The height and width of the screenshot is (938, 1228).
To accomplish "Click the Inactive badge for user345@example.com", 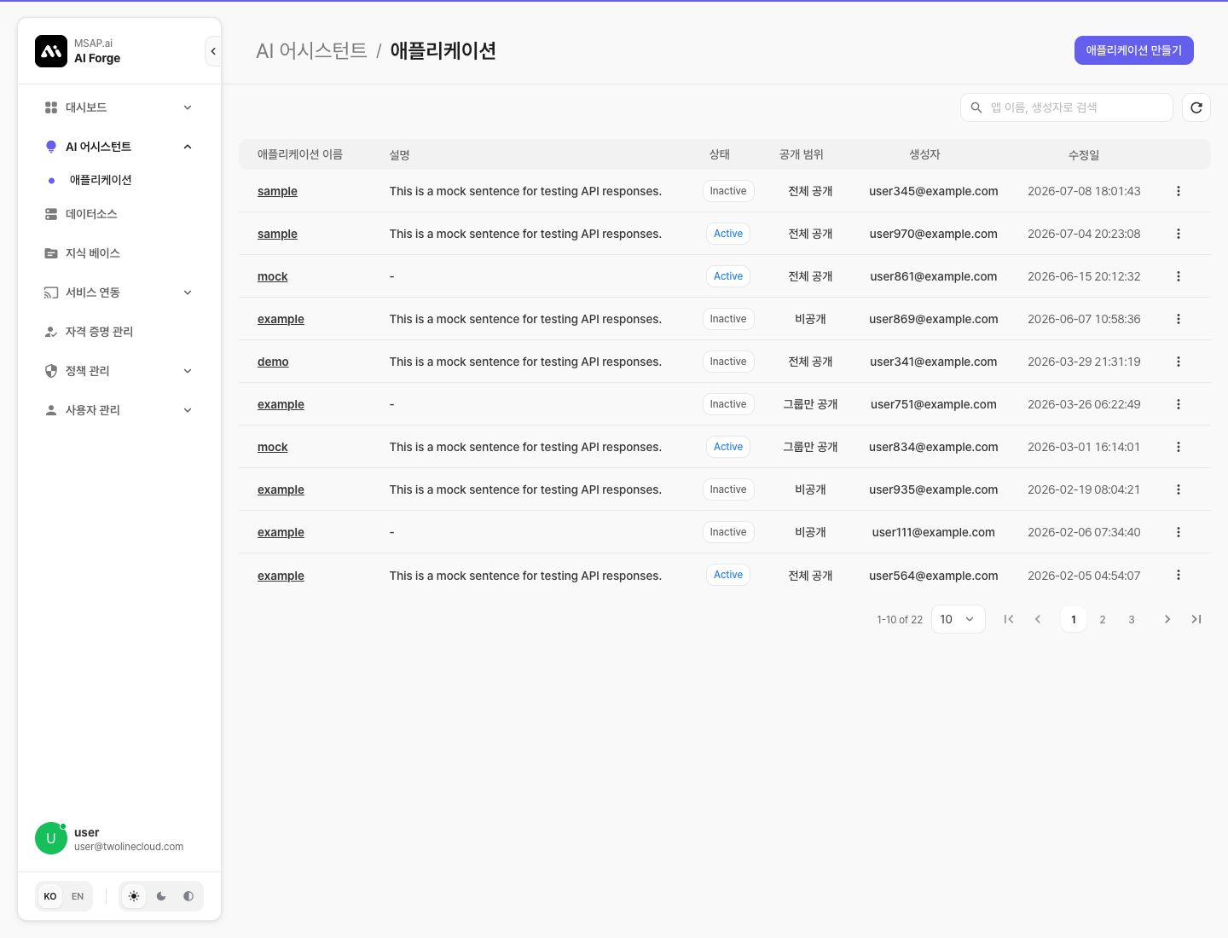I will click(x=728, y=191).
